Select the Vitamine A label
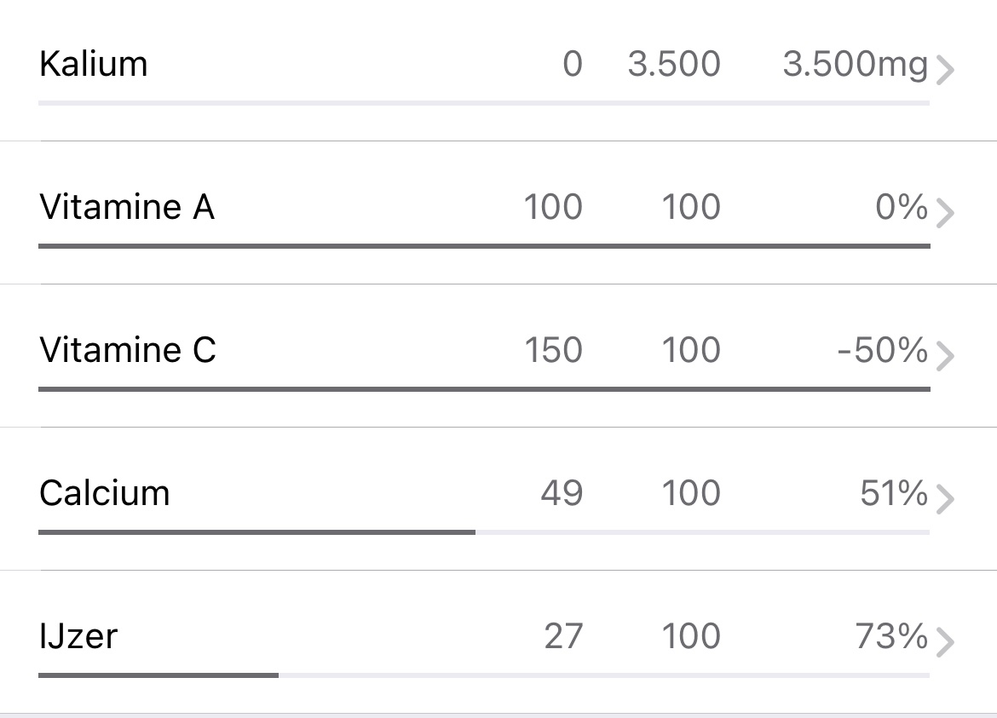 click(x=127, y=207)
